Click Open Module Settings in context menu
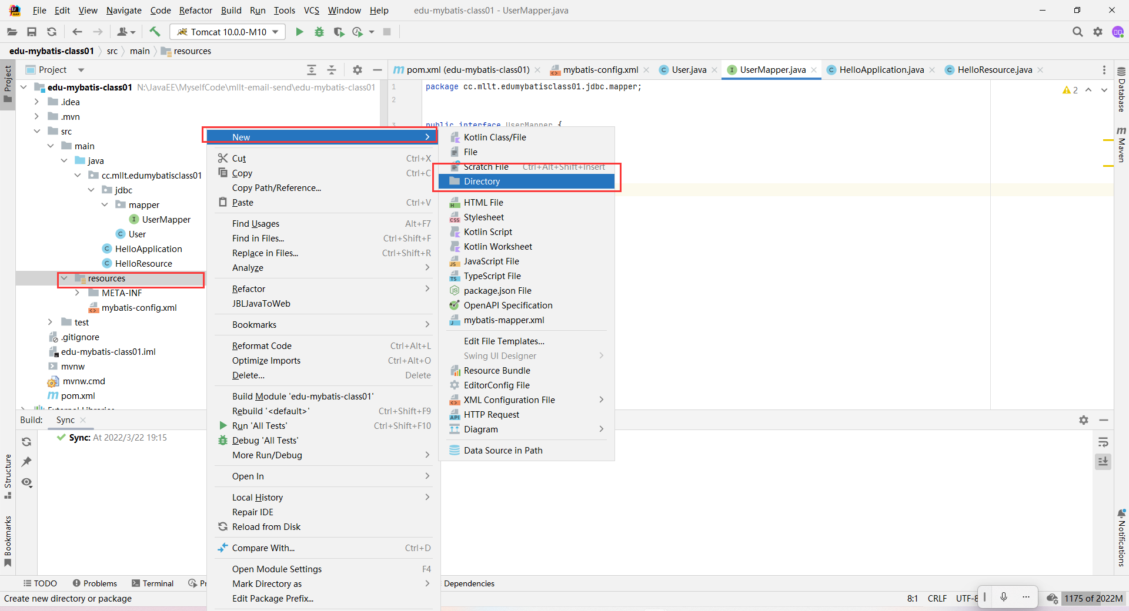 [323, 569]
